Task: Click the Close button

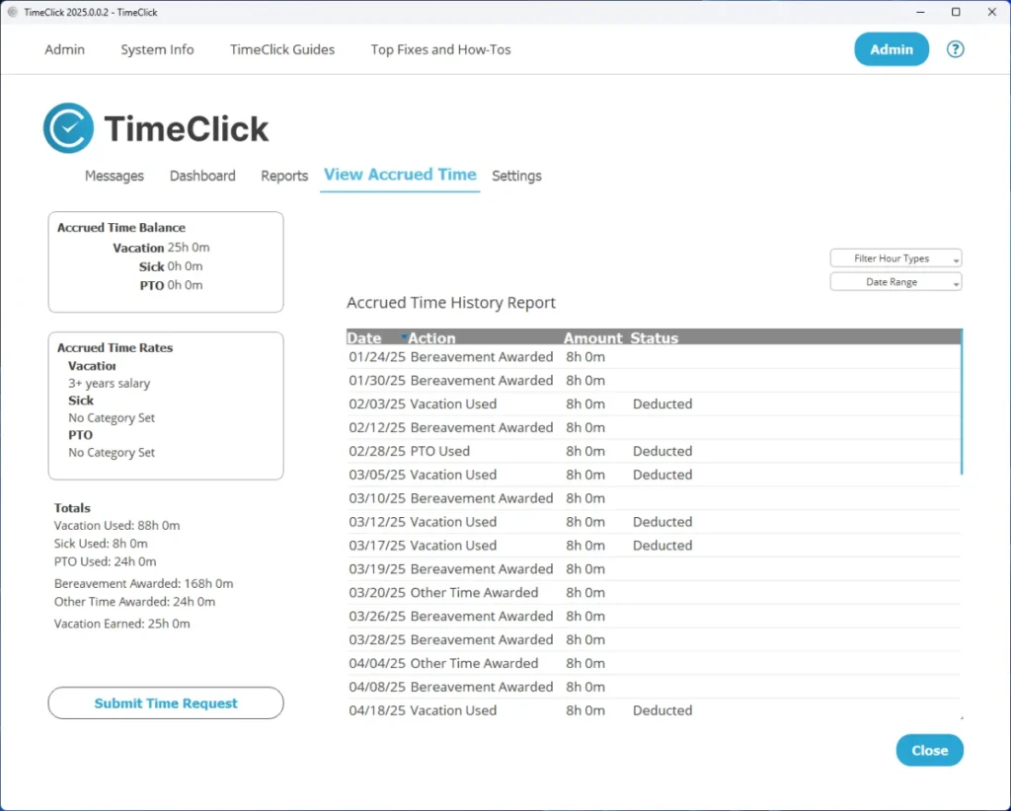Action: (929, 750)
